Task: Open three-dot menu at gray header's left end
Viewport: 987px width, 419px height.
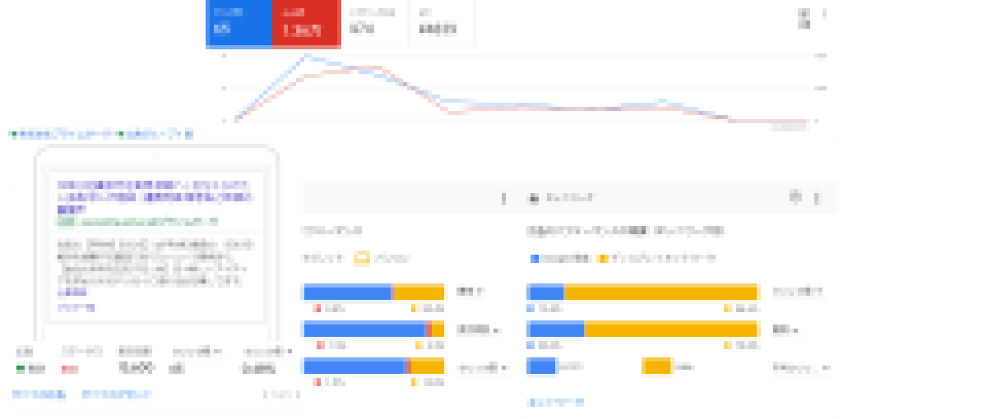Action: coord(504,198)
